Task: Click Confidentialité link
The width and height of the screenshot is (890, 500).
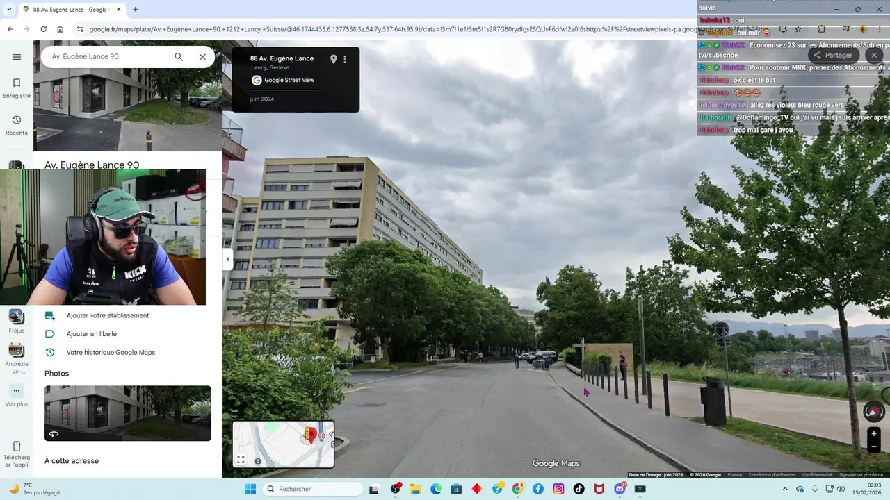Action: 818,475
